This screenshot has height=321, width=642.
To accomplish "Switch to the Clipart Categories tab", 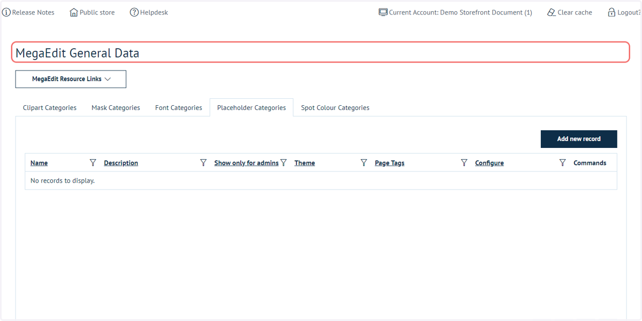I will click(x=50, y=108).
